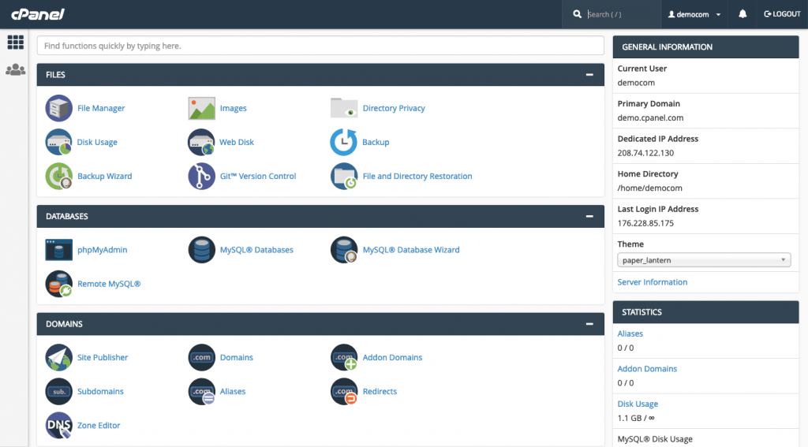Viewport: 808px width, 447px height.
Task: Click the Addon Domains statistics link
Action: (x=647, y=369)
